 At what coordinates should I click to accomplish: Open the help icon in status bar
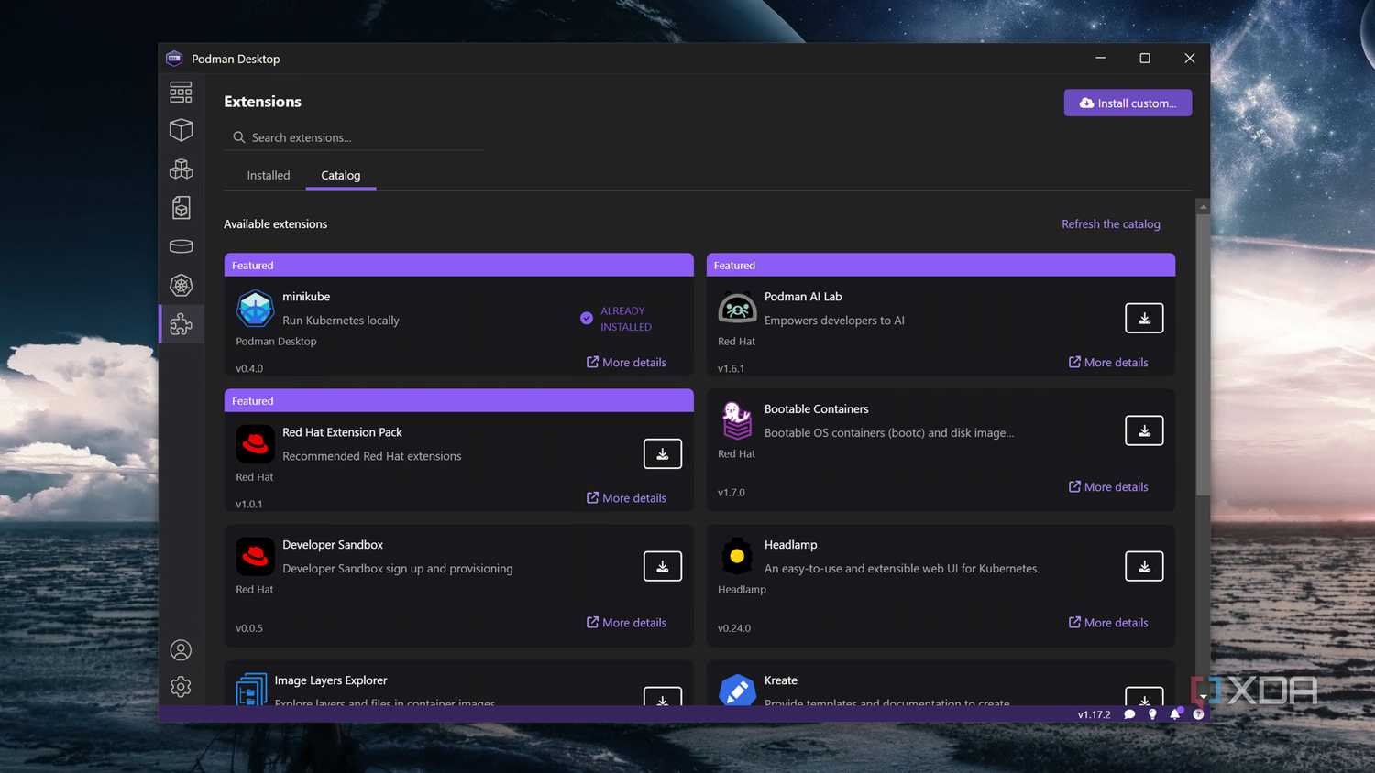click(x=1198, y=714)
